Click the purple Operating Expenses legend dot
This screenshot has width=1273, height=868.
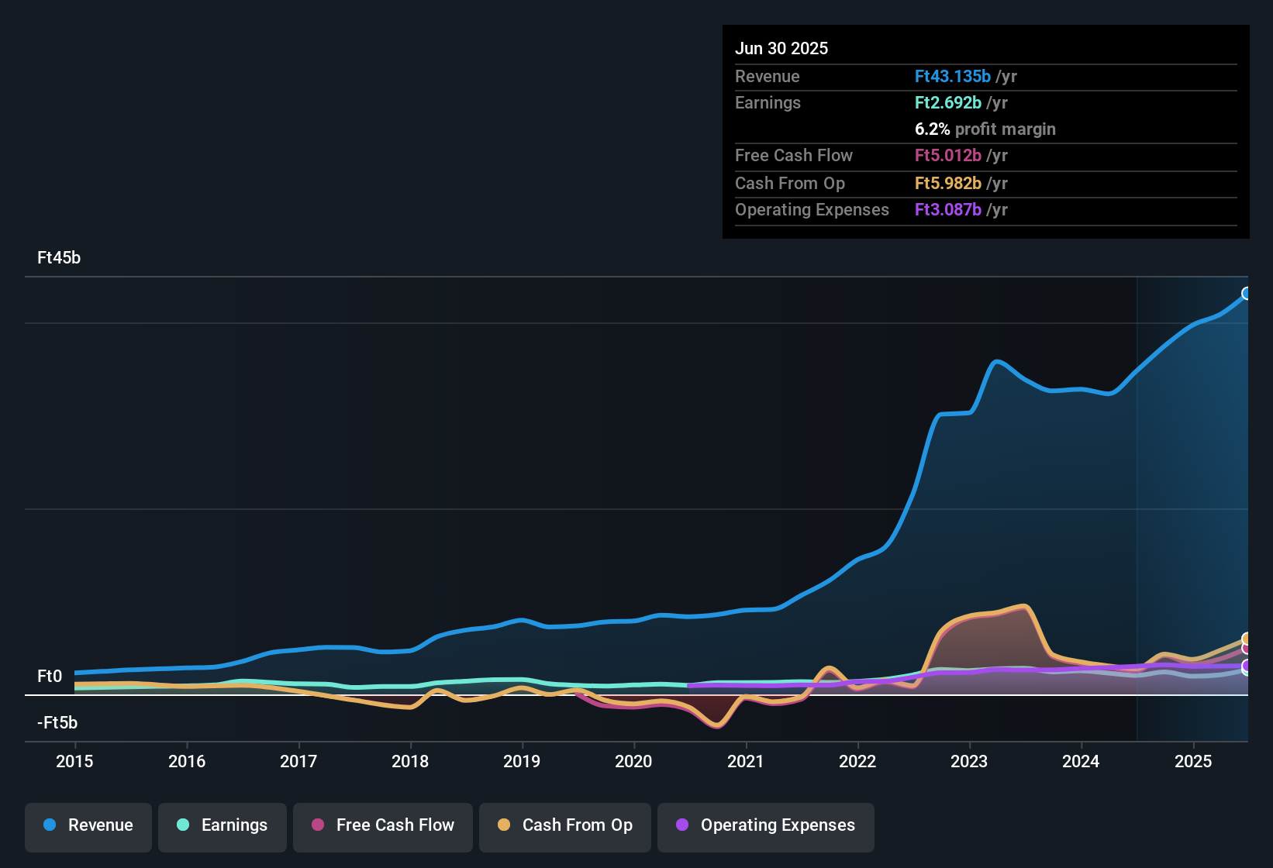(682, 825)
